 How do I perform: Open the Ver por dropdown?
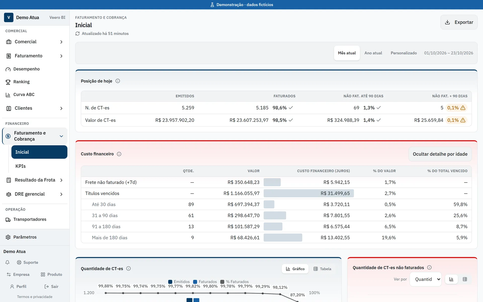pos(426,279)
